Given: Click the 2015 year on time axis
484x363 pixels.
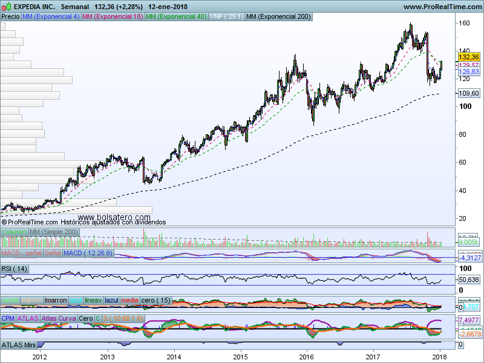Looking at the screenshot, I should pos(240,357).
